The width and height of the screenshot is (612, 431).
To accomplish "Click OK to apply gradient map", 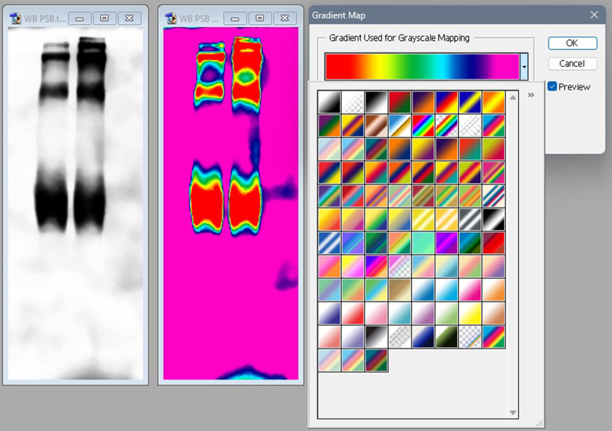I will pyautogui.click(x=572, y=43).
